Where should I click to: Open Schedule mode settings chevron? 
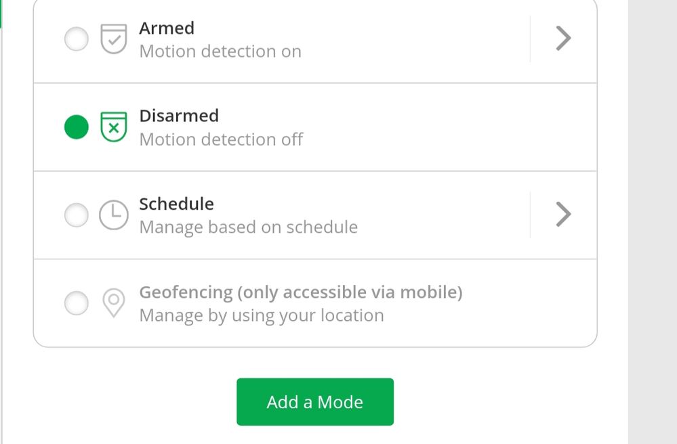[x=563, y=215]
